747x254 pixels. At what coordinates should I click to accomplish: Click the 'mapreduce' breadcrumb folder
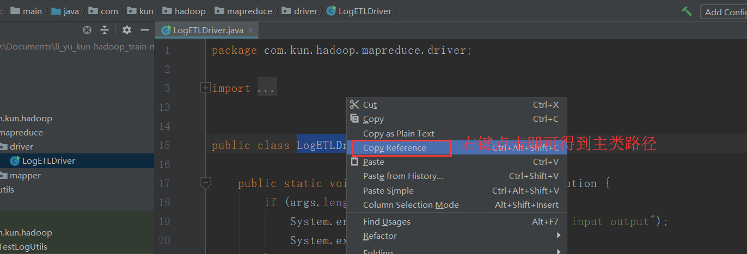click(243, 11)
